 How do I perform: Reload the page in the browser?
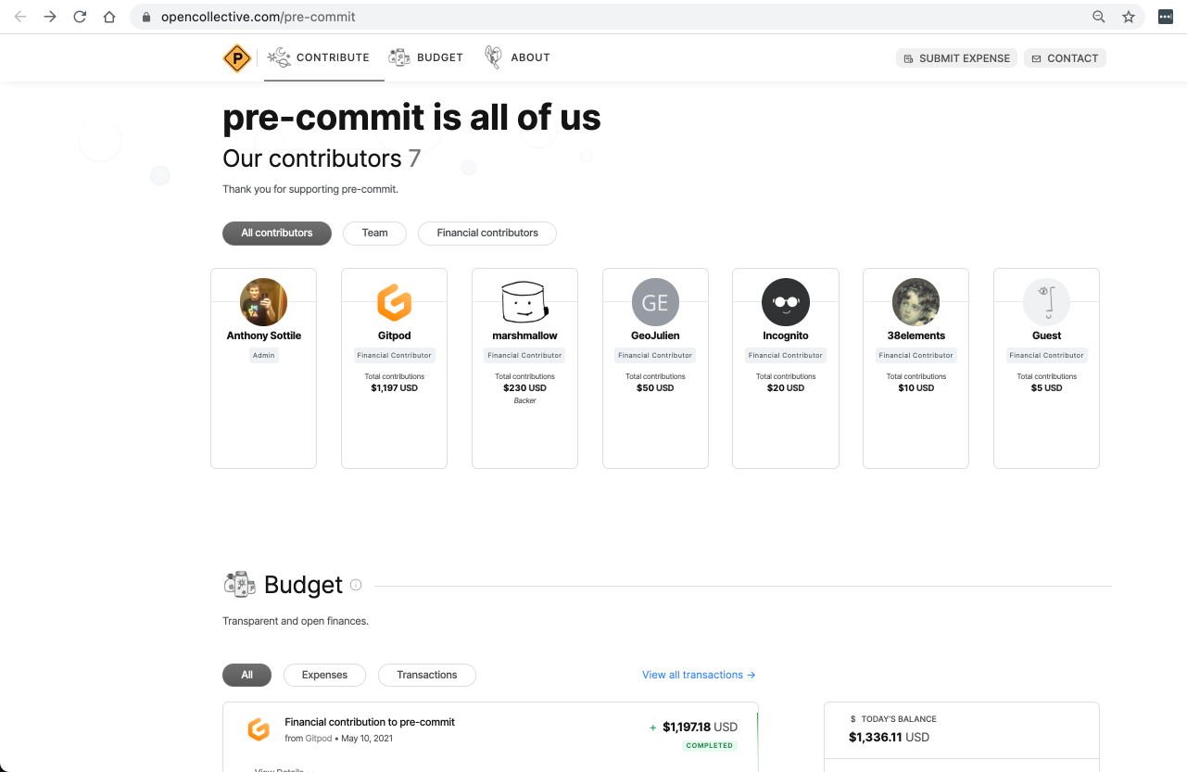pos(80,17)
